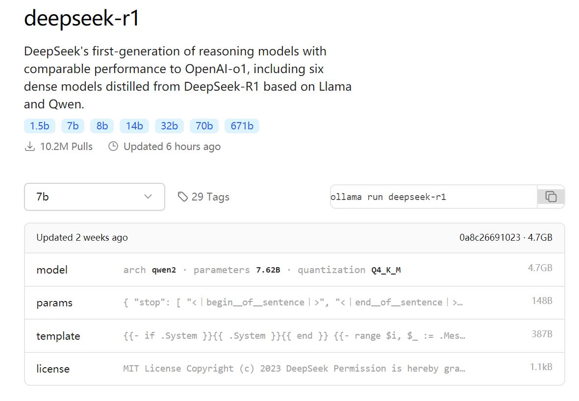This screenshot has width=579, height=401.
Task: Click the tag icon beside 29 Tags
Action: coord(183,197)
